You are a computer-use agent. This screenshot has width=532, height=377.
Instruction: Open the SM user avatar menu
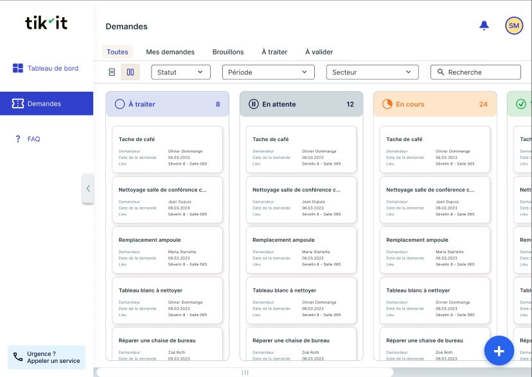click(514, 26)
